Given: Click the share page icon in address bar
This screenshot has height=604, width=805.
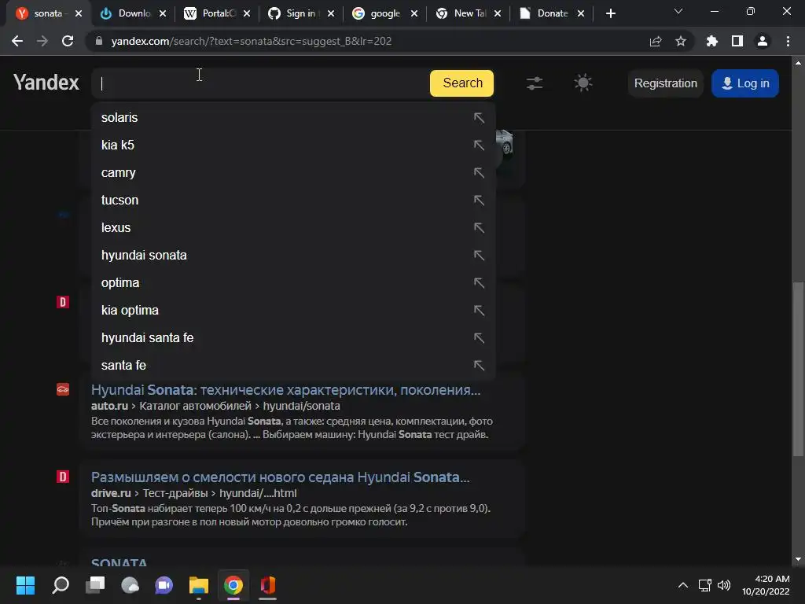Looking at the screenshot, I should click(x=656, y=41).
